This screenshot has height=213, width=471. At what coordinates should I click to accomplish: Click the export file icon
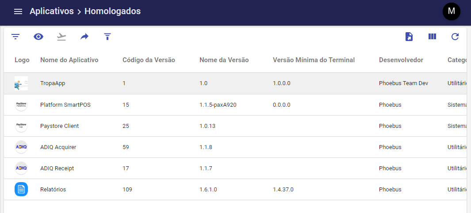[409, 37]
